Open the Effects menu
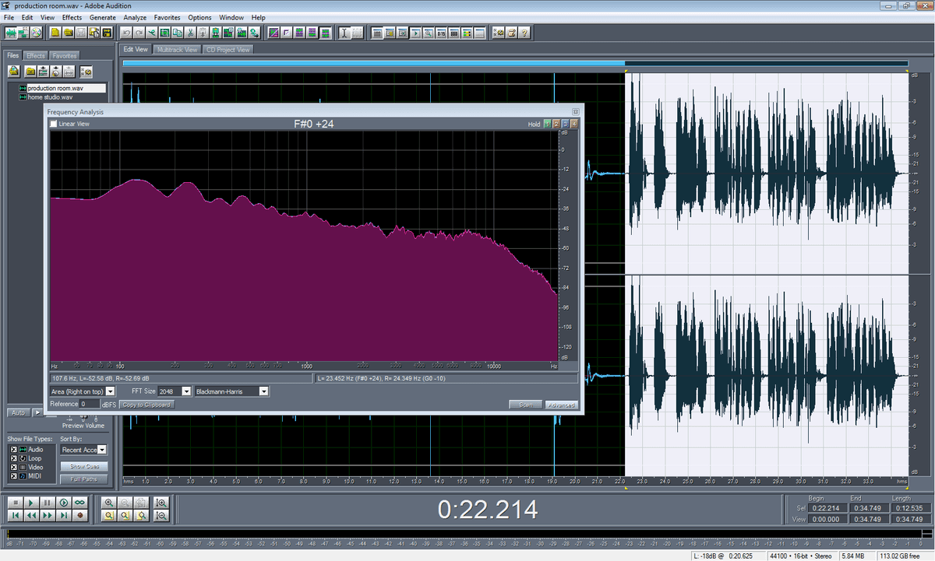Viewport: 935px width, 561px height. pos(72,17)
